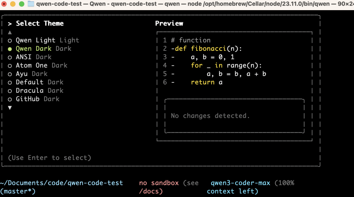This screenshot has height=197, width=354.
Task: Click the yellow minimize window button
Action: pyautogui.click(x=13, y=4)
